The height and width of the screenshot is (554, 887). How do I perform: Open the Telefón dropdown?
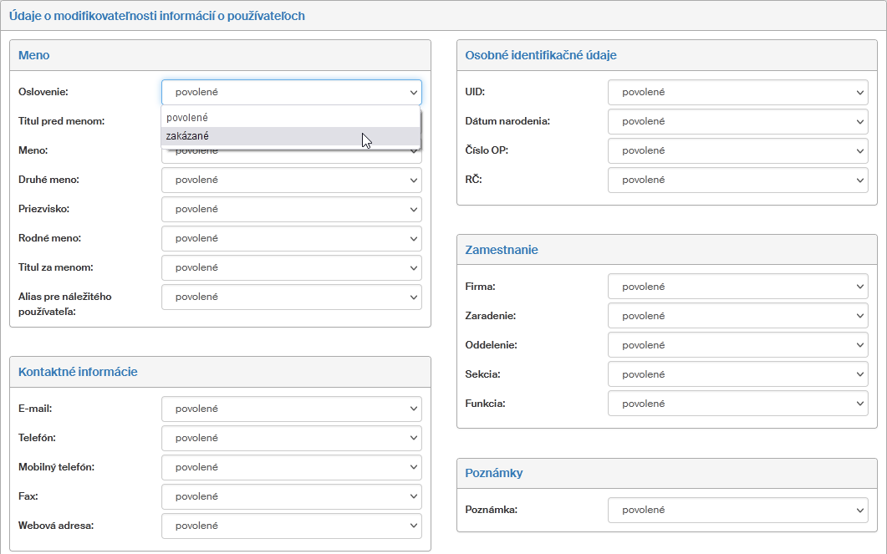click(x=291, y=439)
